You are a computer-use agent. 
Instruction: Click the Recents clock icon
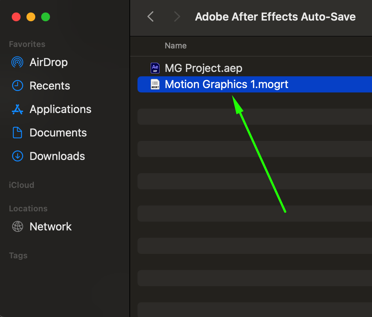click(17, 86)
